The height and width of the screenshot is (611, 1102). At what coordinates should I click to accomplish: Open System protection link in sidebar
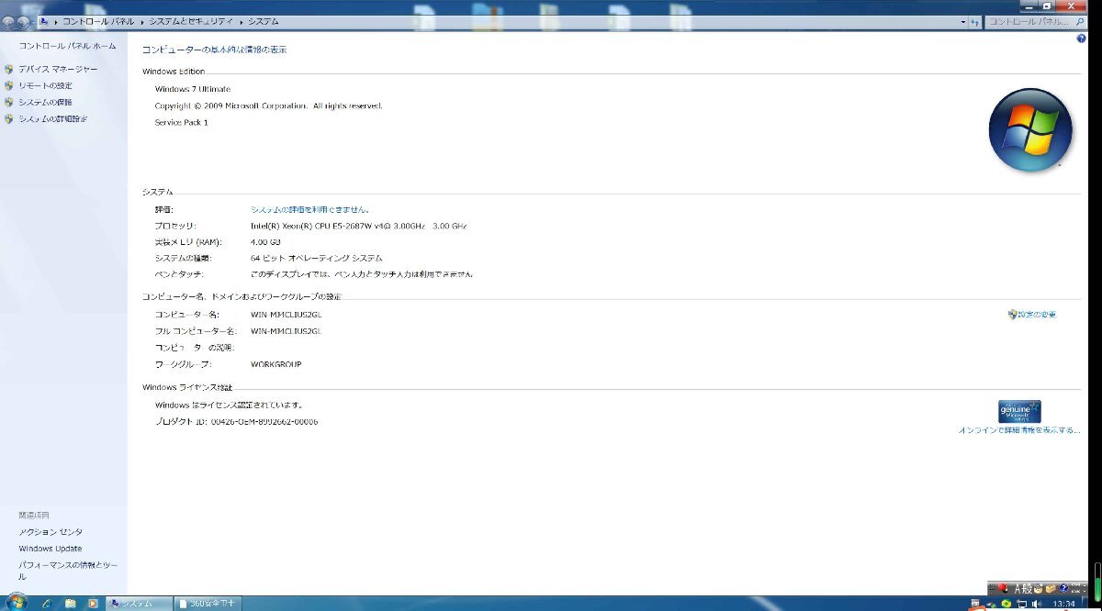[45, 102]
